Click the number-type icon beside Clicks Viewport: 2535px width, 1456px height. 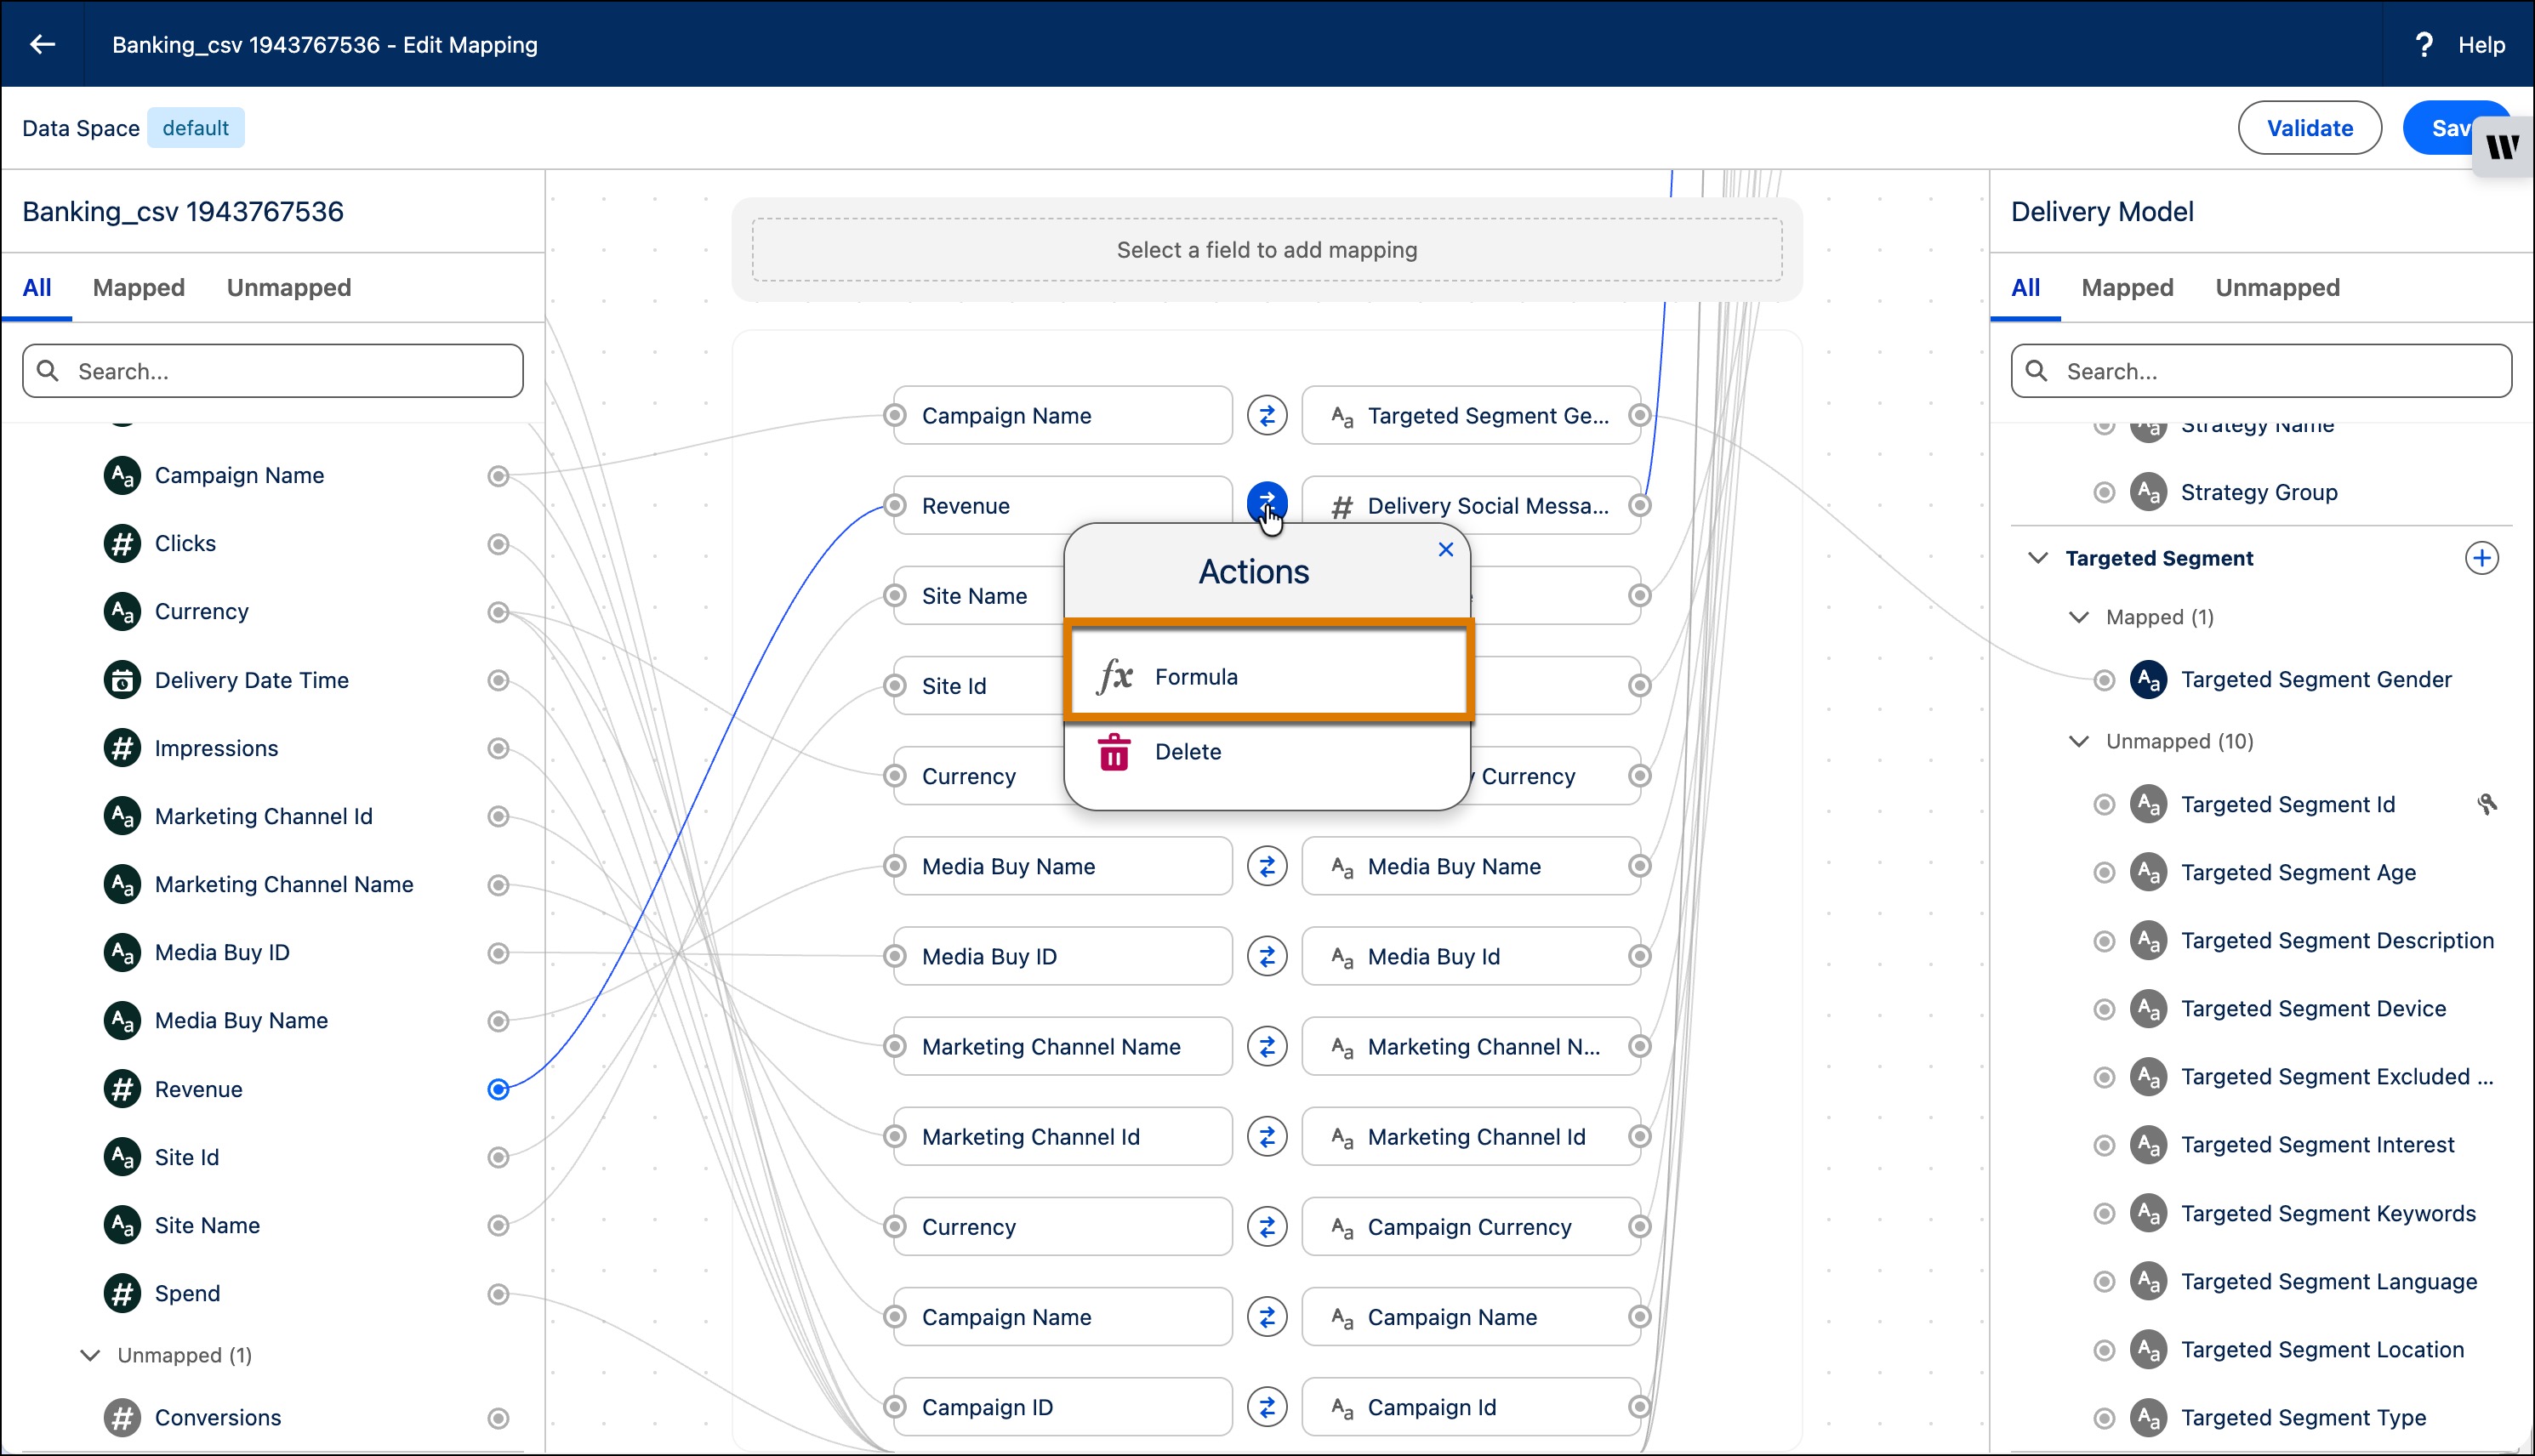[x=122, y=543]
